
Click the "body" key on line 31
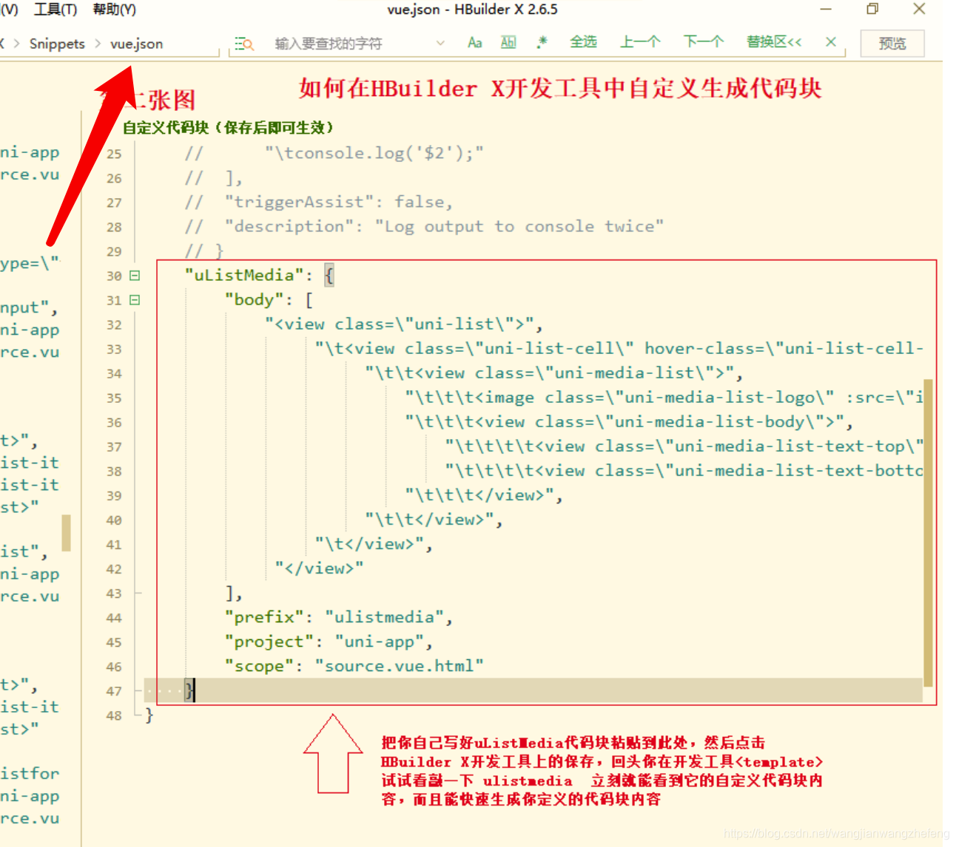point(254,299)
